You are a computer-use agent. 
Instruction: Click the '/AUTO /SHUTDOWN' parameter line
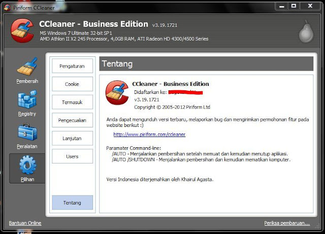point(201,159)
